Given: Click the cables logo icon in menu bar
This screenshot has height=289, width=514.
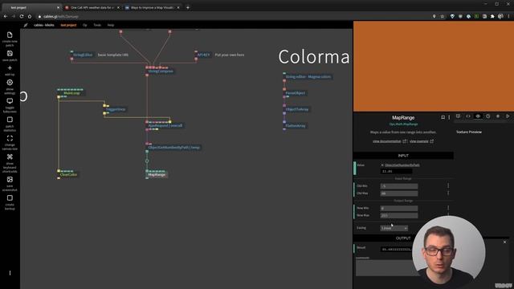Looking at the screenshot, I should pyautogui.click(x=26, y=25).
